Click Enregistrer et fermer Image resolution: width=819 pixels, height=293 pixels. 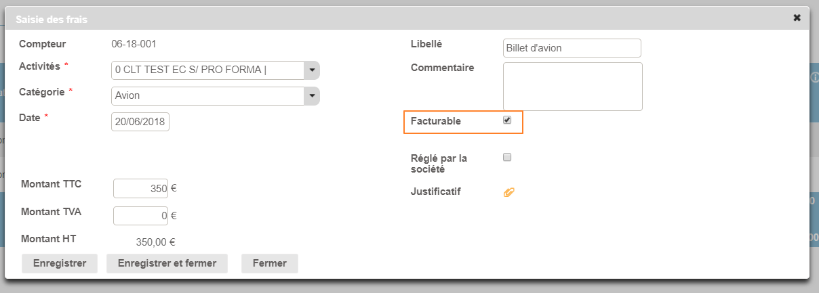pos(167,263)
